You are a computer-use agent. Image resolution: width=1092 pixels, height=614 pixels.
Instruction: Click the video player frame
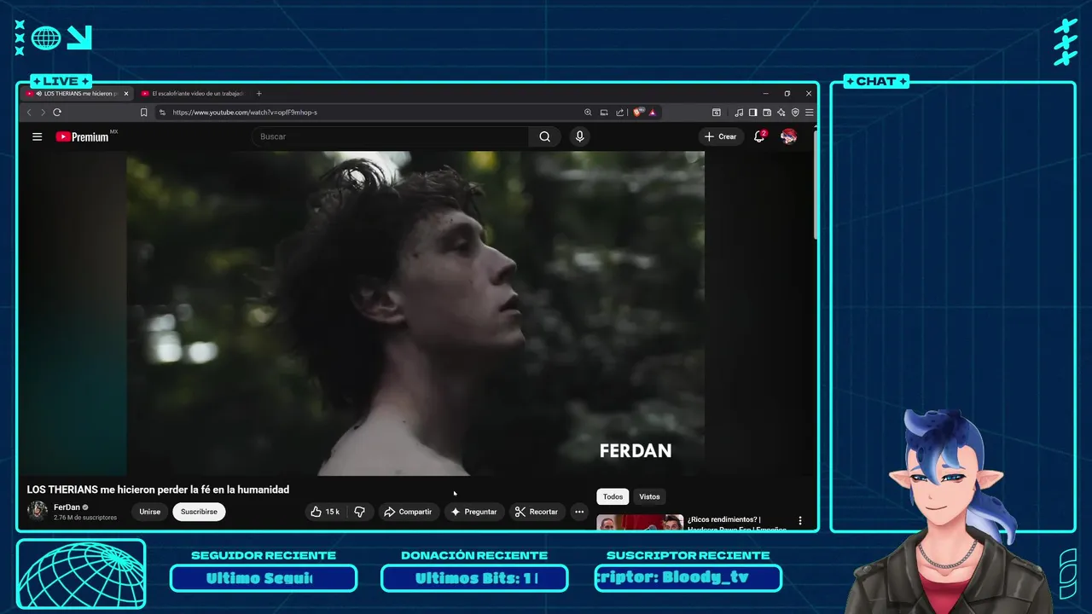415,313
